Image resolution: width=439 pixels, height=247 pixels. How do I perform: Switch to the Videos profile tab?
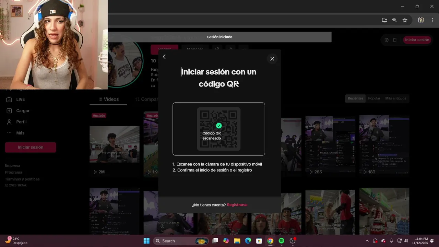108,99
